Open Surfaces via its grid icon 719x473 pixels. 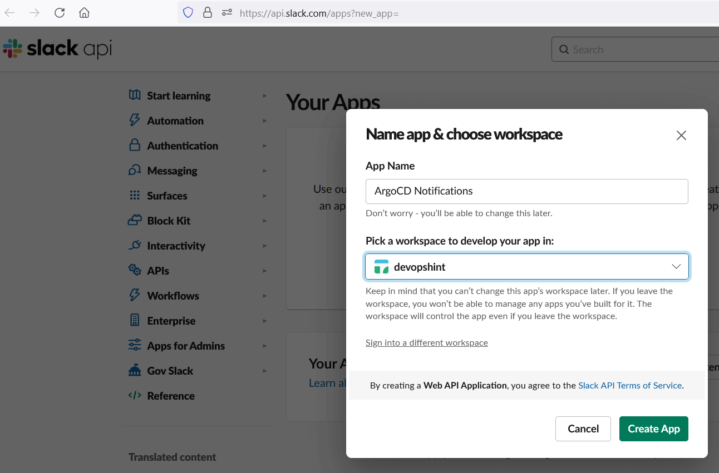point(134,196)
